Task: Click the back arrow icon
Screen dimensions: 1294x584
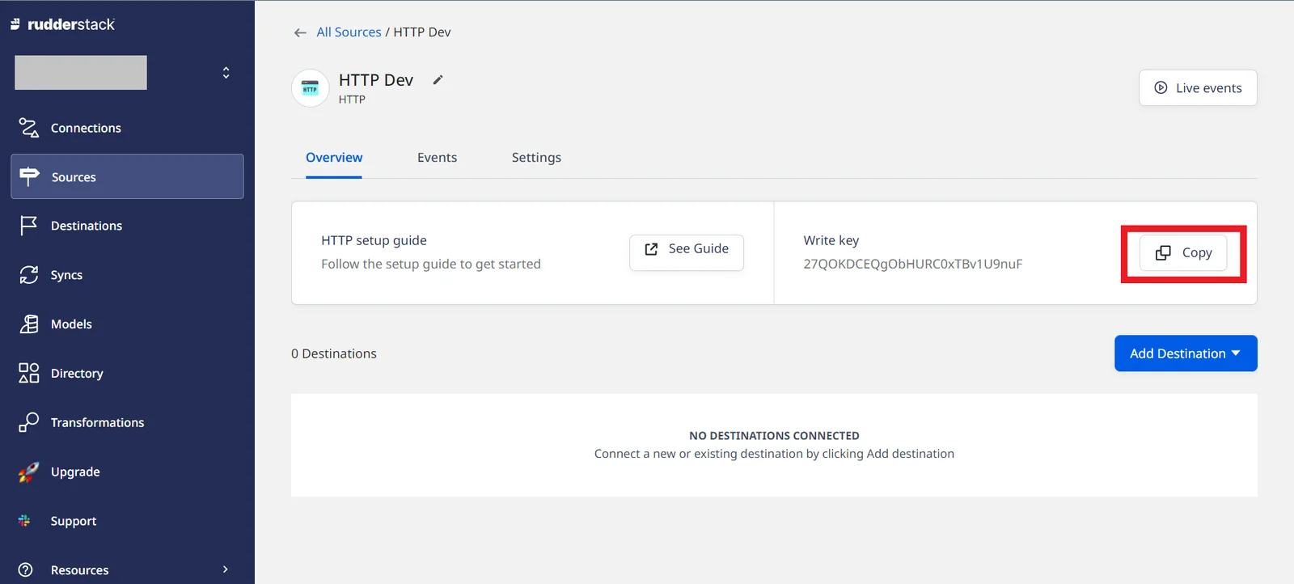Action: [300, 32]
